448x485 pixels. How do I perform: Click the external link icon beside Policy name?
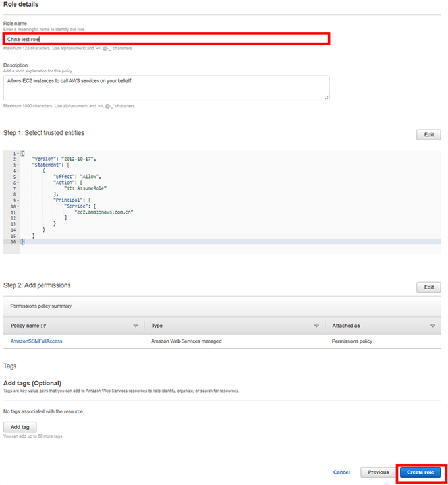[x=43, y=326]
